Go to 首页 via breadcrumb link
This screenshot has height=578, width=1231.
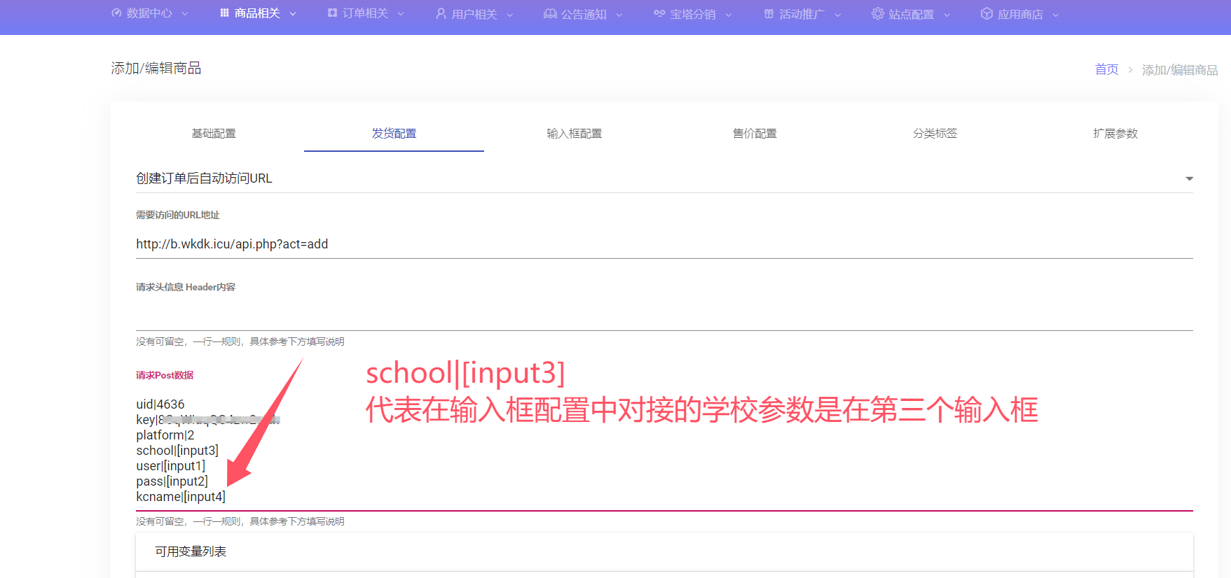coord(1106,70)
